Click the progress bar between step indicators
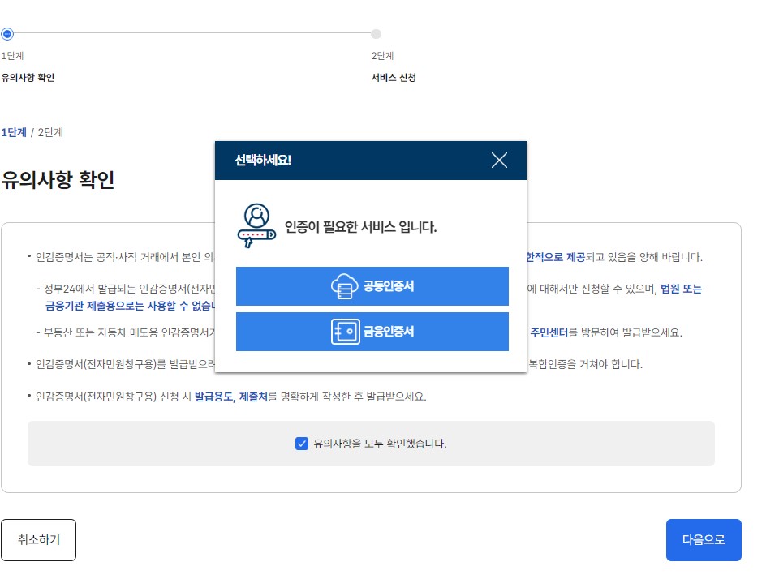This screenshot has height=579, width=779. (x=191, y=33)
